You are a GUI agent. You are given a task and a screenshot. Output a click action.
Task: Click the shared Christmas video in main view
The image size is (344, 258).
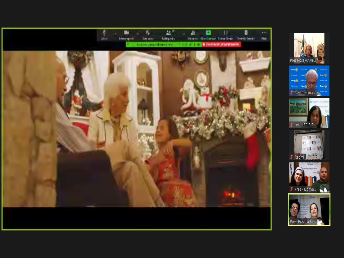coord(136,129)
